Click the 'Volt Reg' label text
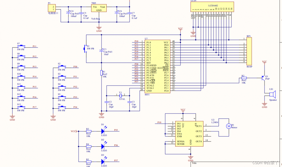The height and width of the screenshot is (167, 282). 96,19
